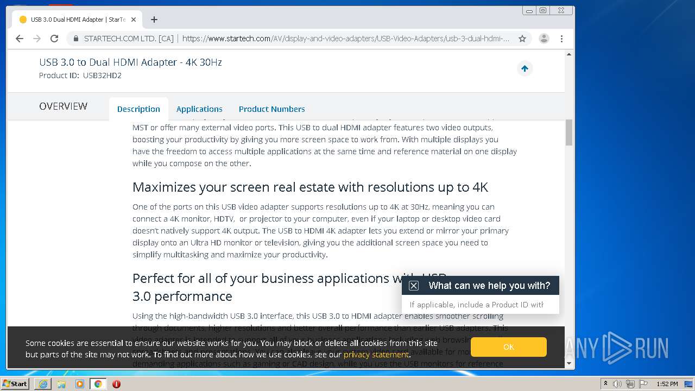Viewport: 695px width, 391px height.
Task: Open the Windows Start menu
Action: [x=15, y=383]
